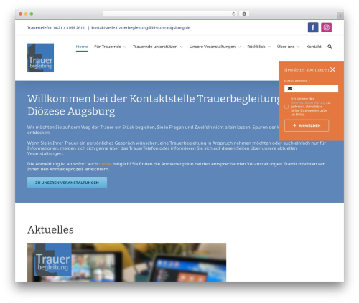Click the Trauerbegleitung logo in header

[40, 58]
